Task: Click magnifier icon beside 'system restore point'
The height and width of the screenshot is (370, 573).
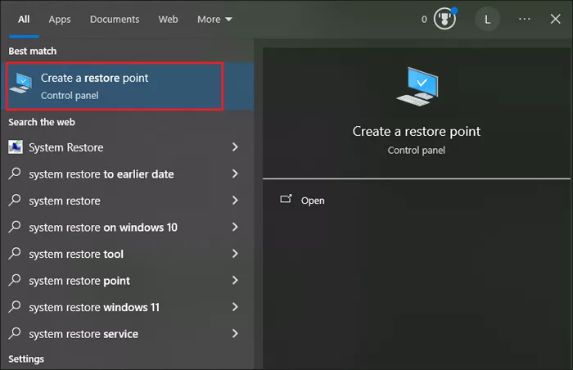Action: coord(15,280)
